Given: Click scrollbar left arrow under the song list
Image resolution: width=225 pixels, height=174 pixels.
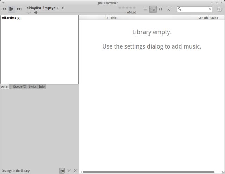Looking at the screenshot, I should (81, 172).
